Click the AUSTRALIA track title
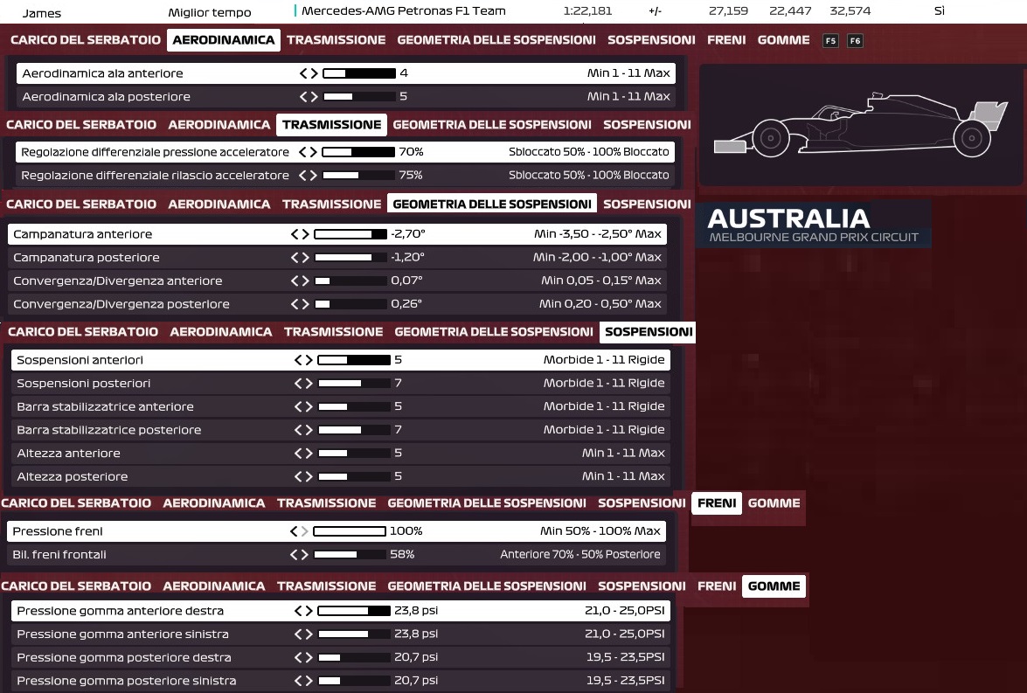 [x=788, y=218]
